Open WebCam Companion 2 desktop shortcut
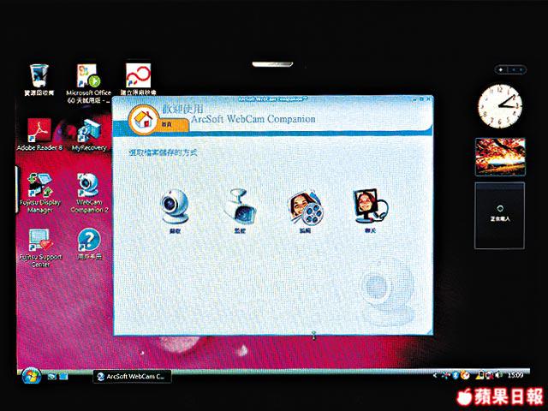This screenshot has width=548, height=411. coord(88,187)
